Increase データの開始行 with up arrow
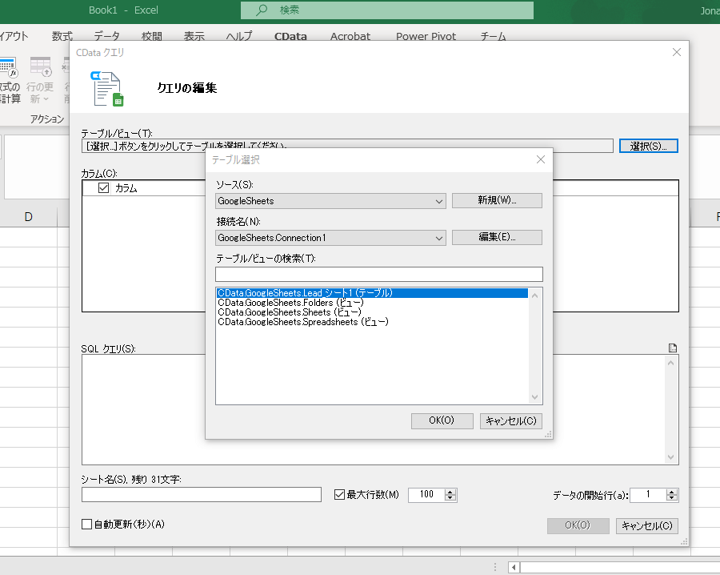This screenshot has height=575, width=720. (x=672, y=492)
